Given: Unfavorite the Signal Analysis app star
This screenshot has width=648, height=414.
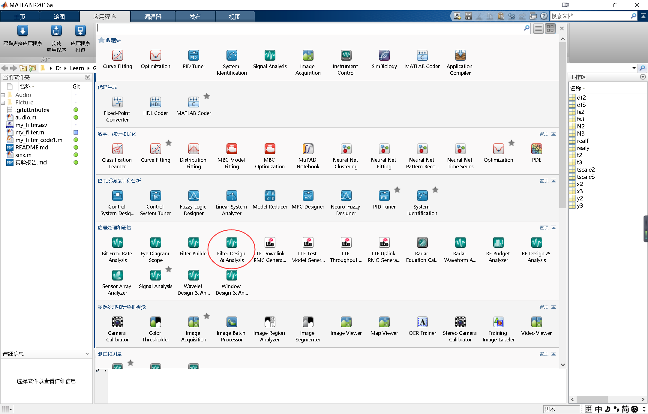Looking at the screenshot, I should [169, 269].
